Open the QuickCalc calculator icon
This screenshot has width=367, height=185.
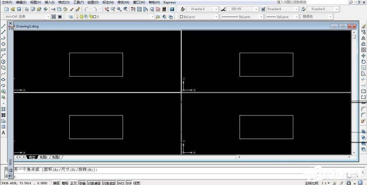pyautogui.click(x=164, y=9)
